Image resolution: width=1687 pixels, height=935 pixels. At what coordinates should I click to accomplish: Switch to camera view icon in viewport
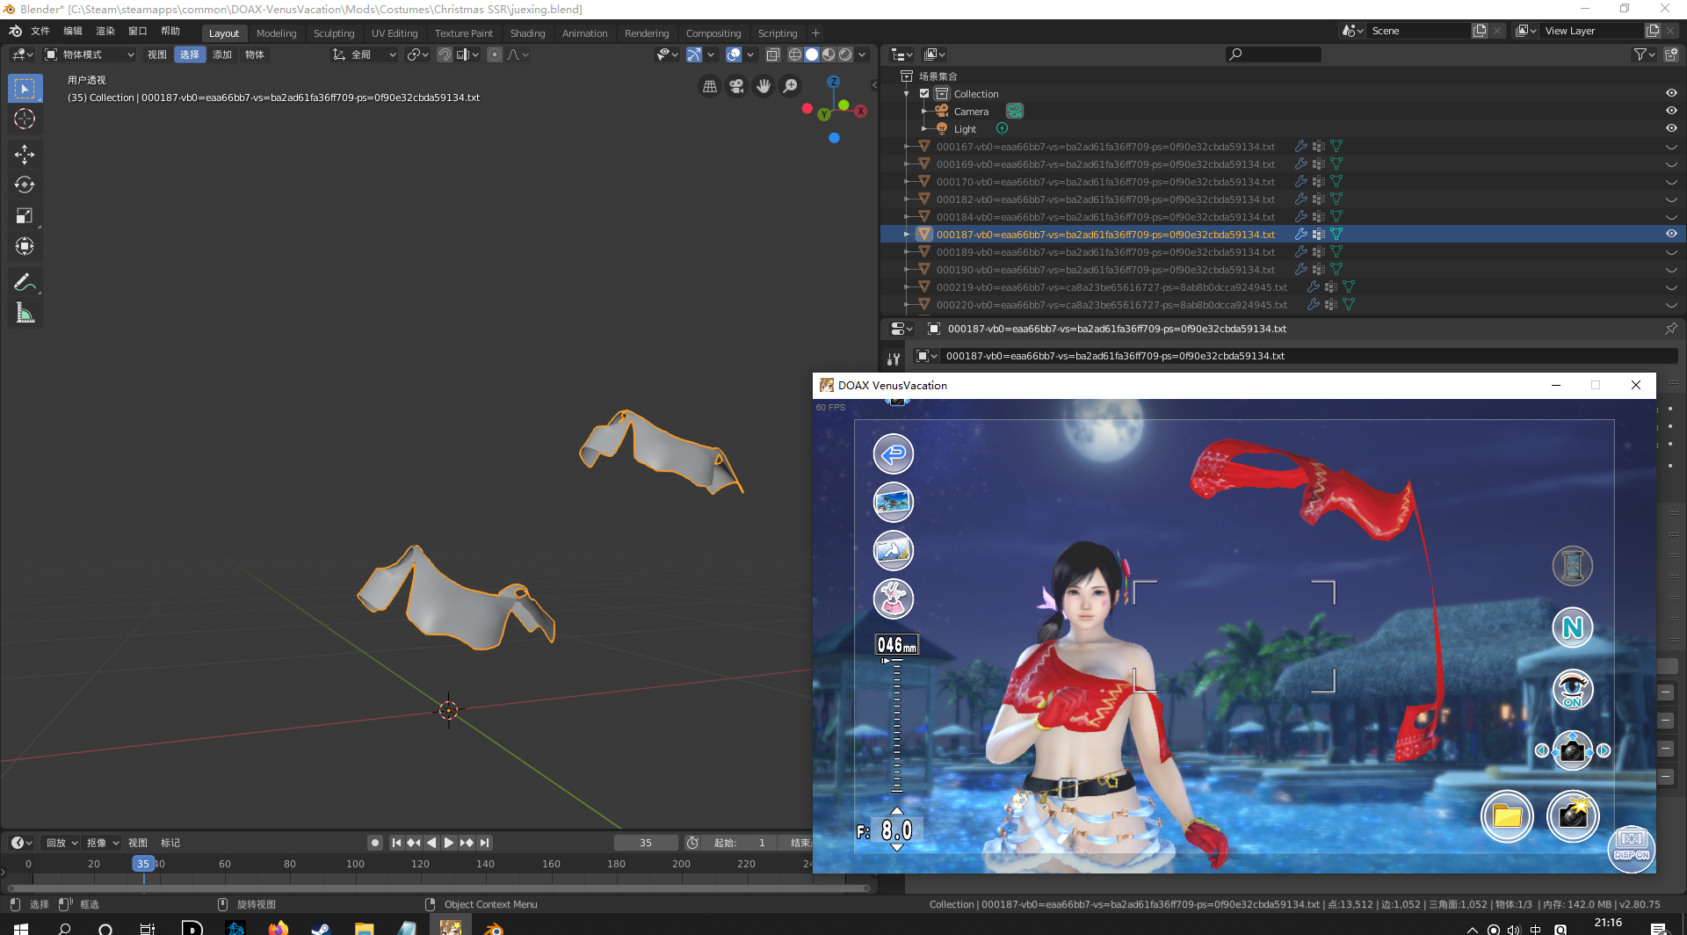pyautogui.click(x=736, y=86)
